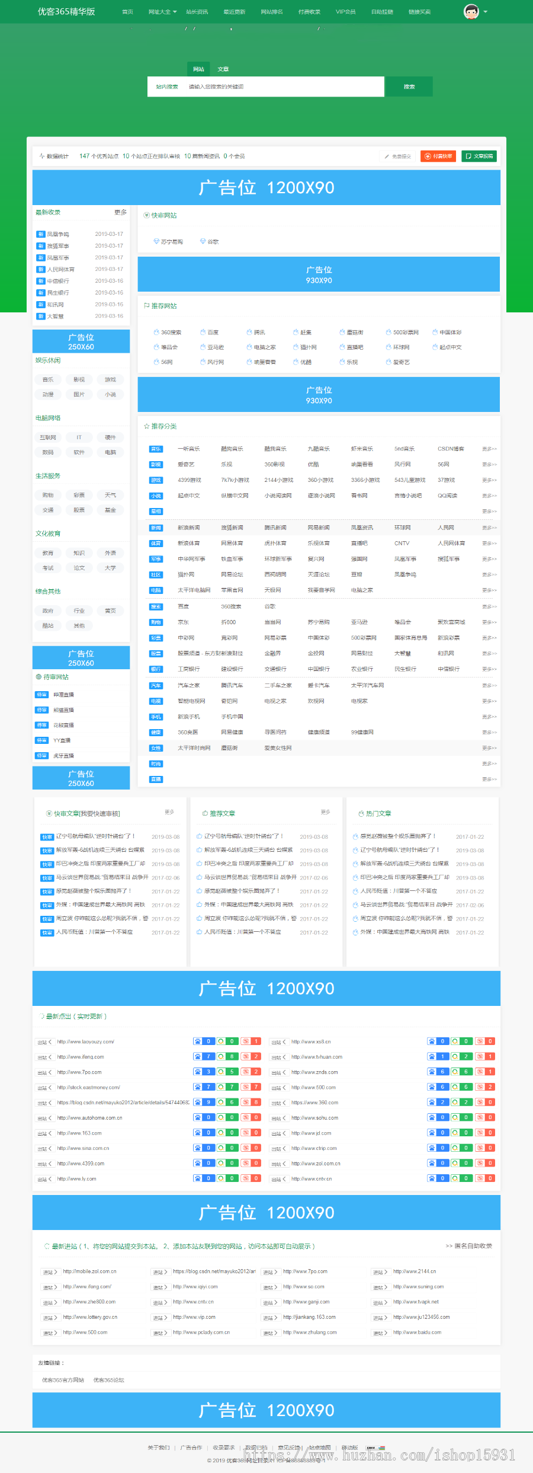This screenshot has width=533, height=1473.
Task: Click the 待审 badge beside 虎牙直播
Action: [42, 756]
